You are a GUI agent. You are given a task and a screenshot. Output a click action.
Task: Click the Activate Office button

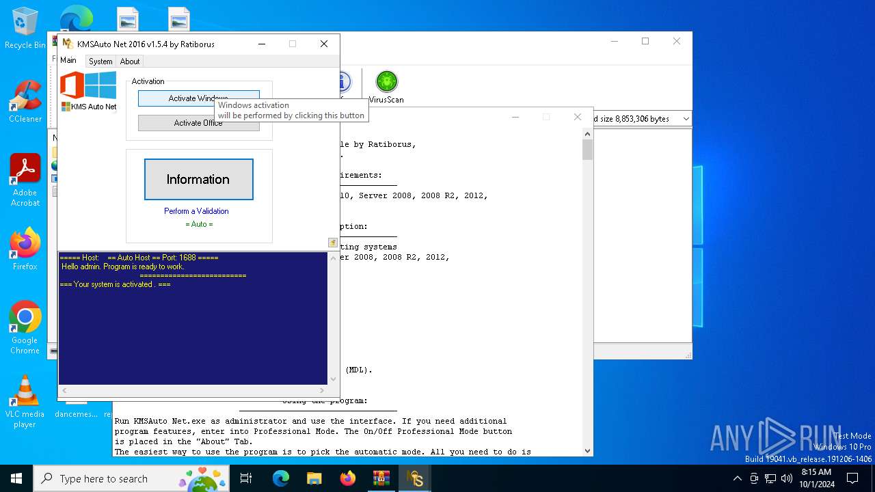[198, 123]
